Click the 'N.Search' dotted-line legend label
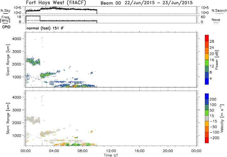Viewport: 227px width, 157px height. click(219, 10)
